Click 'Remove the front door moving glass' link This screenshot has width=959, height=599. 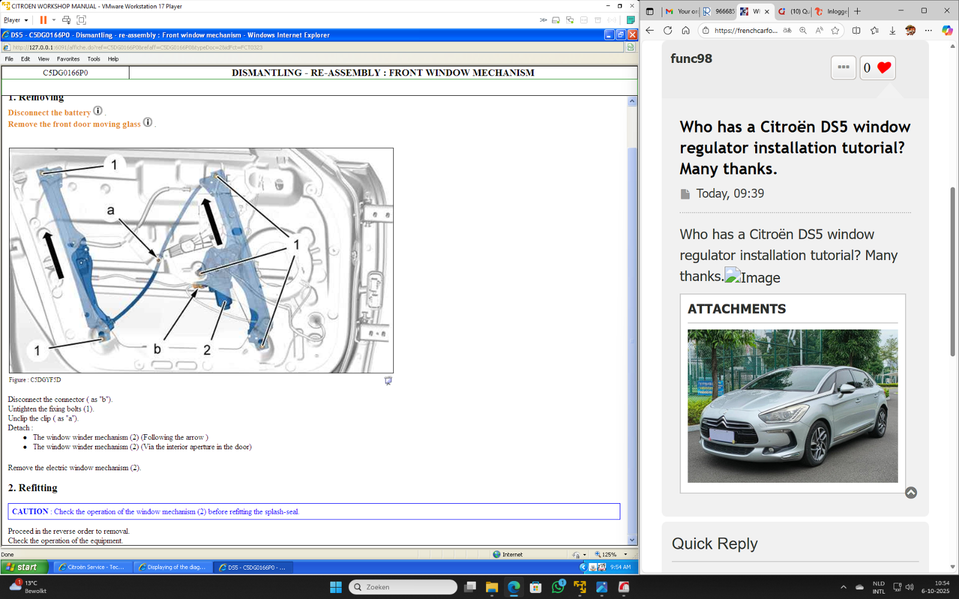pyautogui.click(x=74, y=124)
